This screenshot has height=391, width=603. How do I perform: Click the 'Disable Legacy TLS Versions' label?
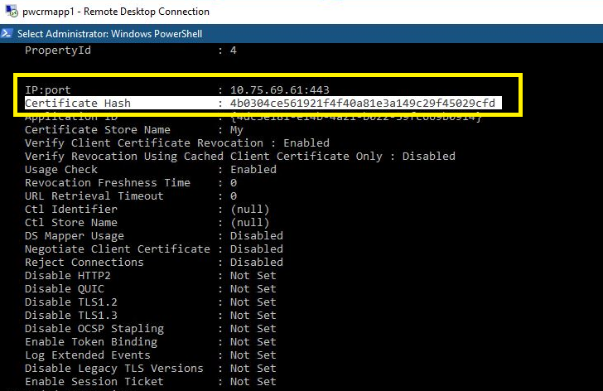coord(114,369)
